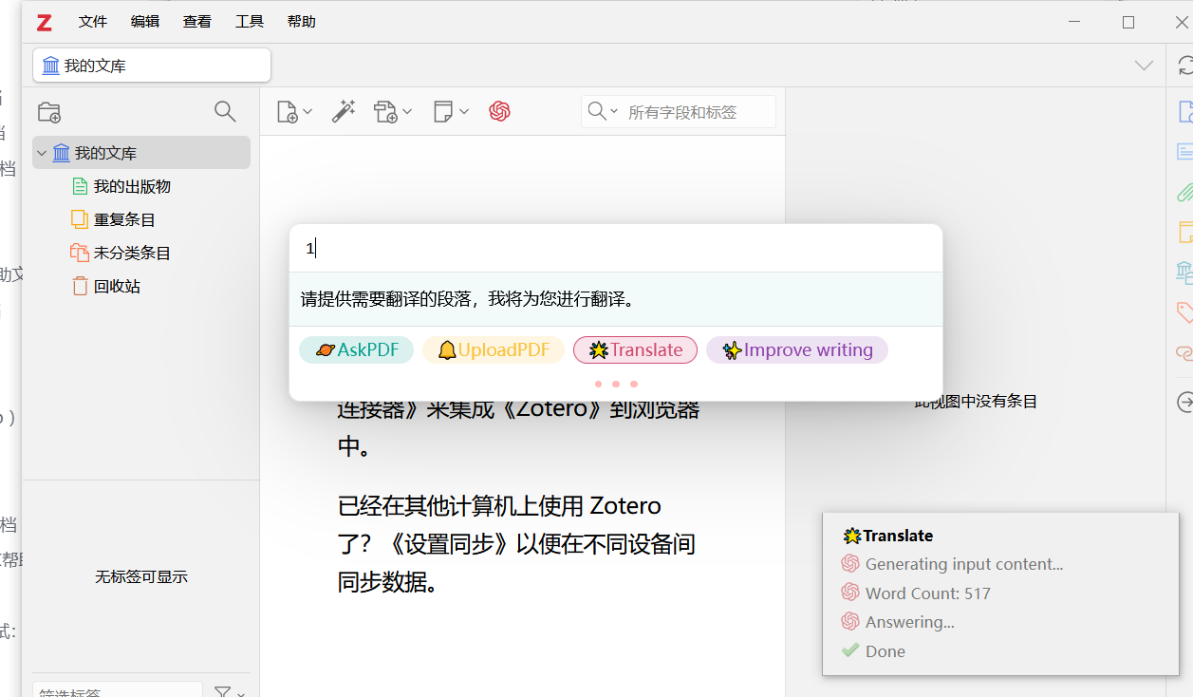Open the new item dropdown arrow
The height and width of the screenshot is (697, 1193).
(x=308, y=112)
